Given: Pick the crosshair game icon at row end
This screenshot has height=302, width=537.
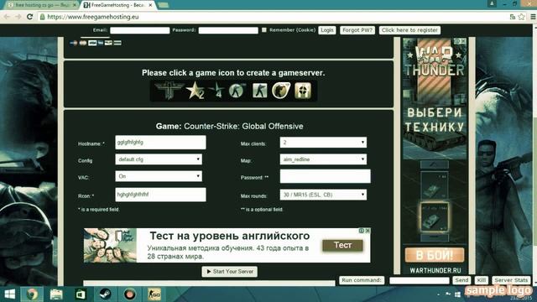Looking at the screenshot, I should pos(303,91).
